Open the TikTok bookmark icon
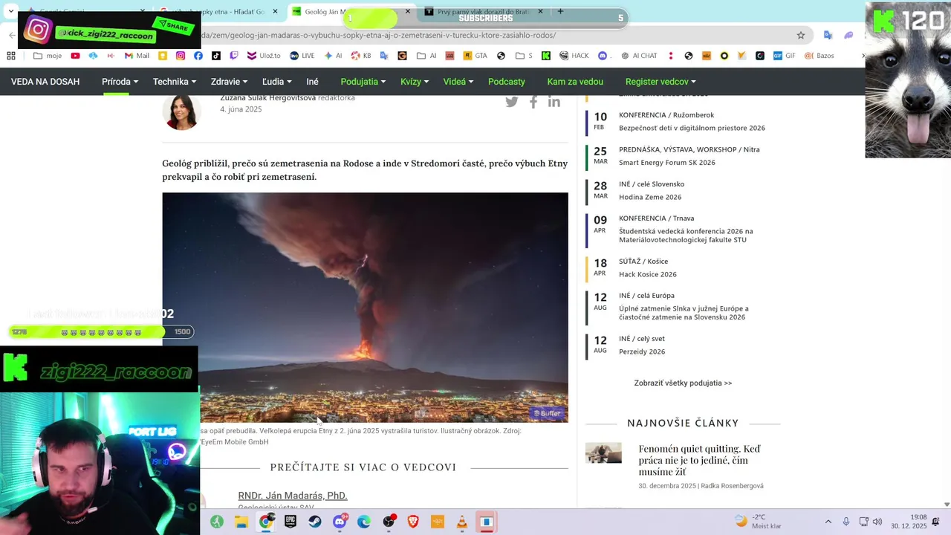Viewport: 951px width, 535px height. tap(216, 56)
